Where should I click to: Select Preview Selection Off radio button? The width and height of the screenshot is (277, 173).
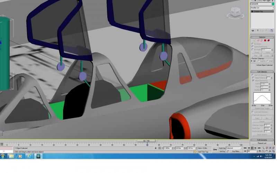[x=252, y=61]
